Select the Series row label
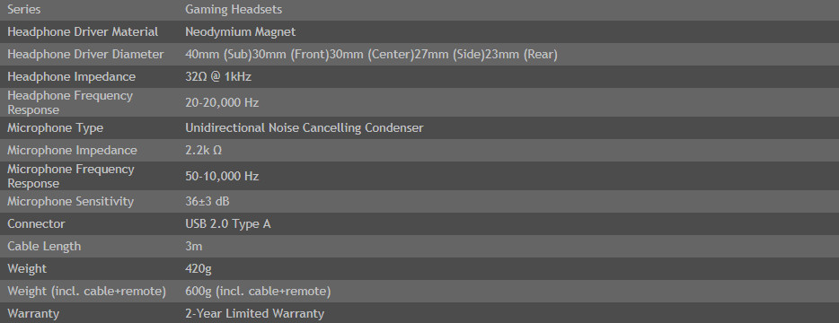The image size is (839, 323). tap(24, 10)
